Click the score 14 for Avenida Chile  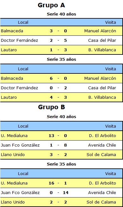click(66, 193)
